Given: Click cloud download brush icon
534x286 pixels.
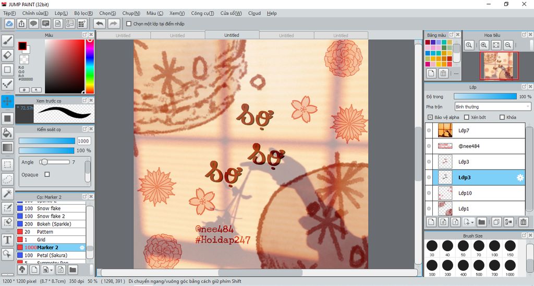Looking at the screenshot, I should 22,270.
